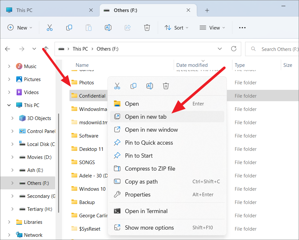Image resolution: width=299 pixels, height=240 pixels.
Task: Open the Sort dropdown menu
Action: (x=176, y=28)
